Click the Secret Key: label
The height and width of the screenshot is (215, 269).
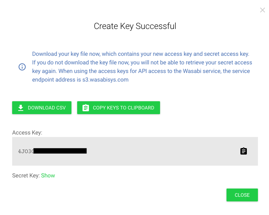[x=26, y=176]
